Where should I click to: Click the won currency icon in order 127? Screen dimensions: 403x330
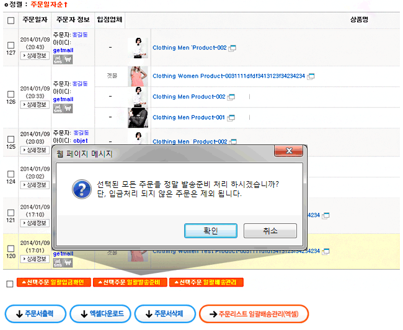click(x=68, y=60)
